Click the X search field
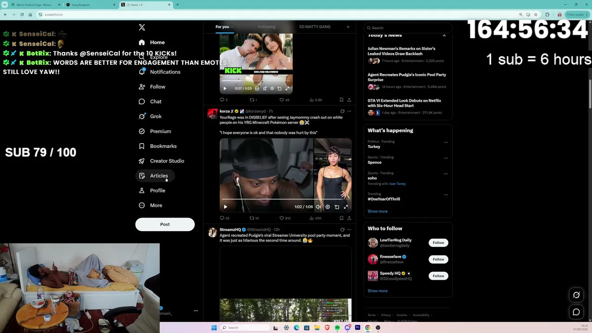This screenshot has height=333, width=592. pyautogui.click(x=407, y=28)
